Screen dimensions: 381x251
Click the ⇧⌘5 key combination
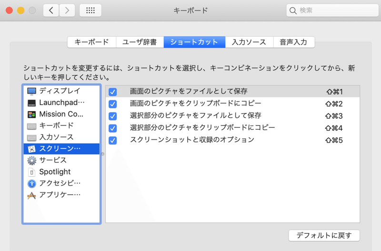(334, 140)
